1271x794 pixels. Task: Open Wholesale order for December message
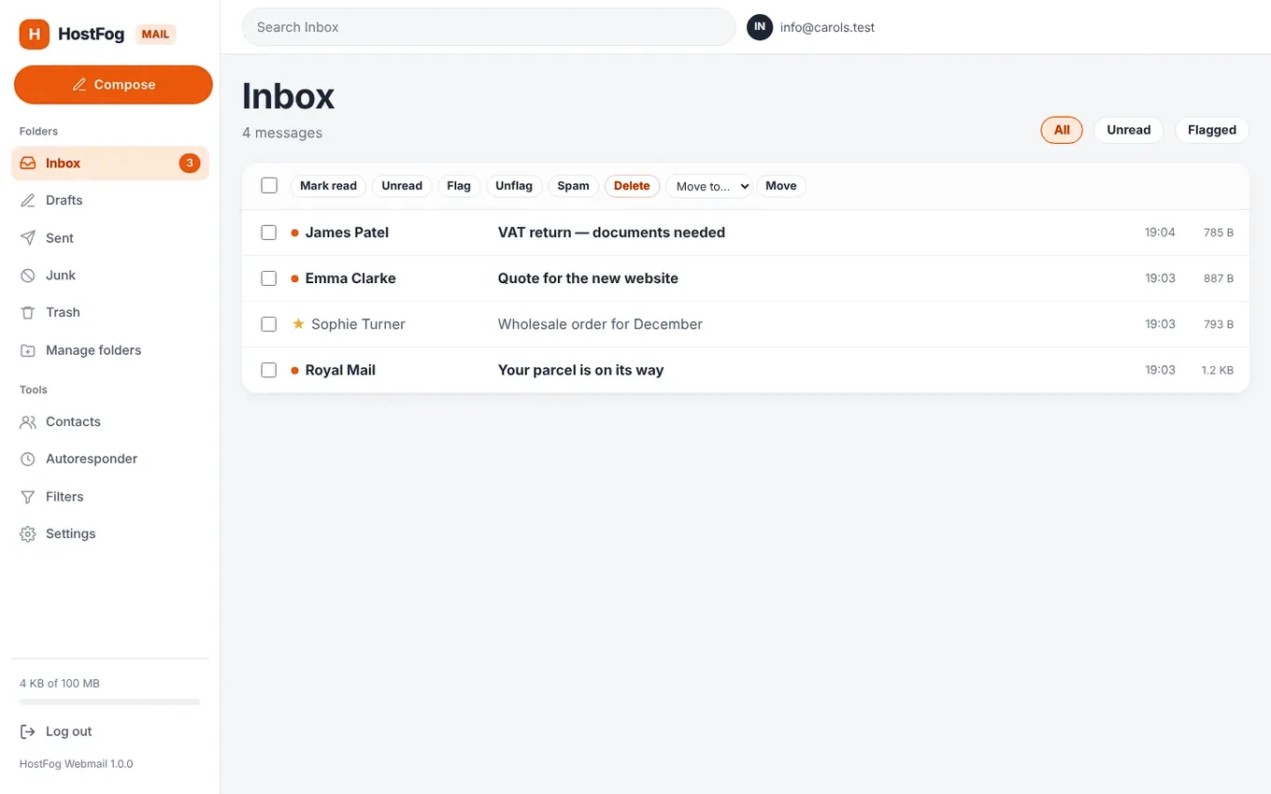[600, 324]
